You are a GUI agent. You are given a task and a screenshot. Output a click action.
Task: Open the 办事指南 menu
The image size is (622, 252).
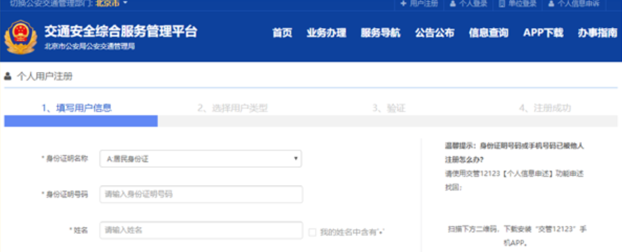(x=598, y=33)
